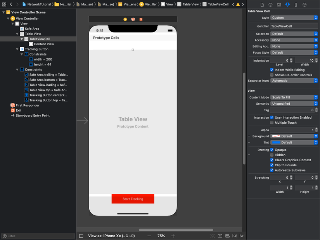Screen dimensions: 320x240
Task: Click the View Controller icon in scene dock
Action: (125, 19)
